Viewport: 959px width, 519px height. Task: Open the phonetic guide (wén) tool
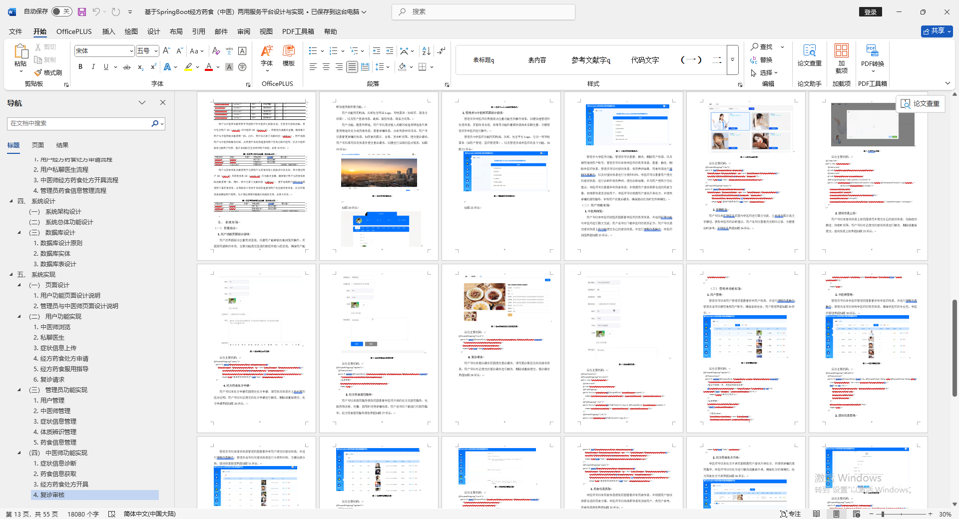(x=229, y=51)
